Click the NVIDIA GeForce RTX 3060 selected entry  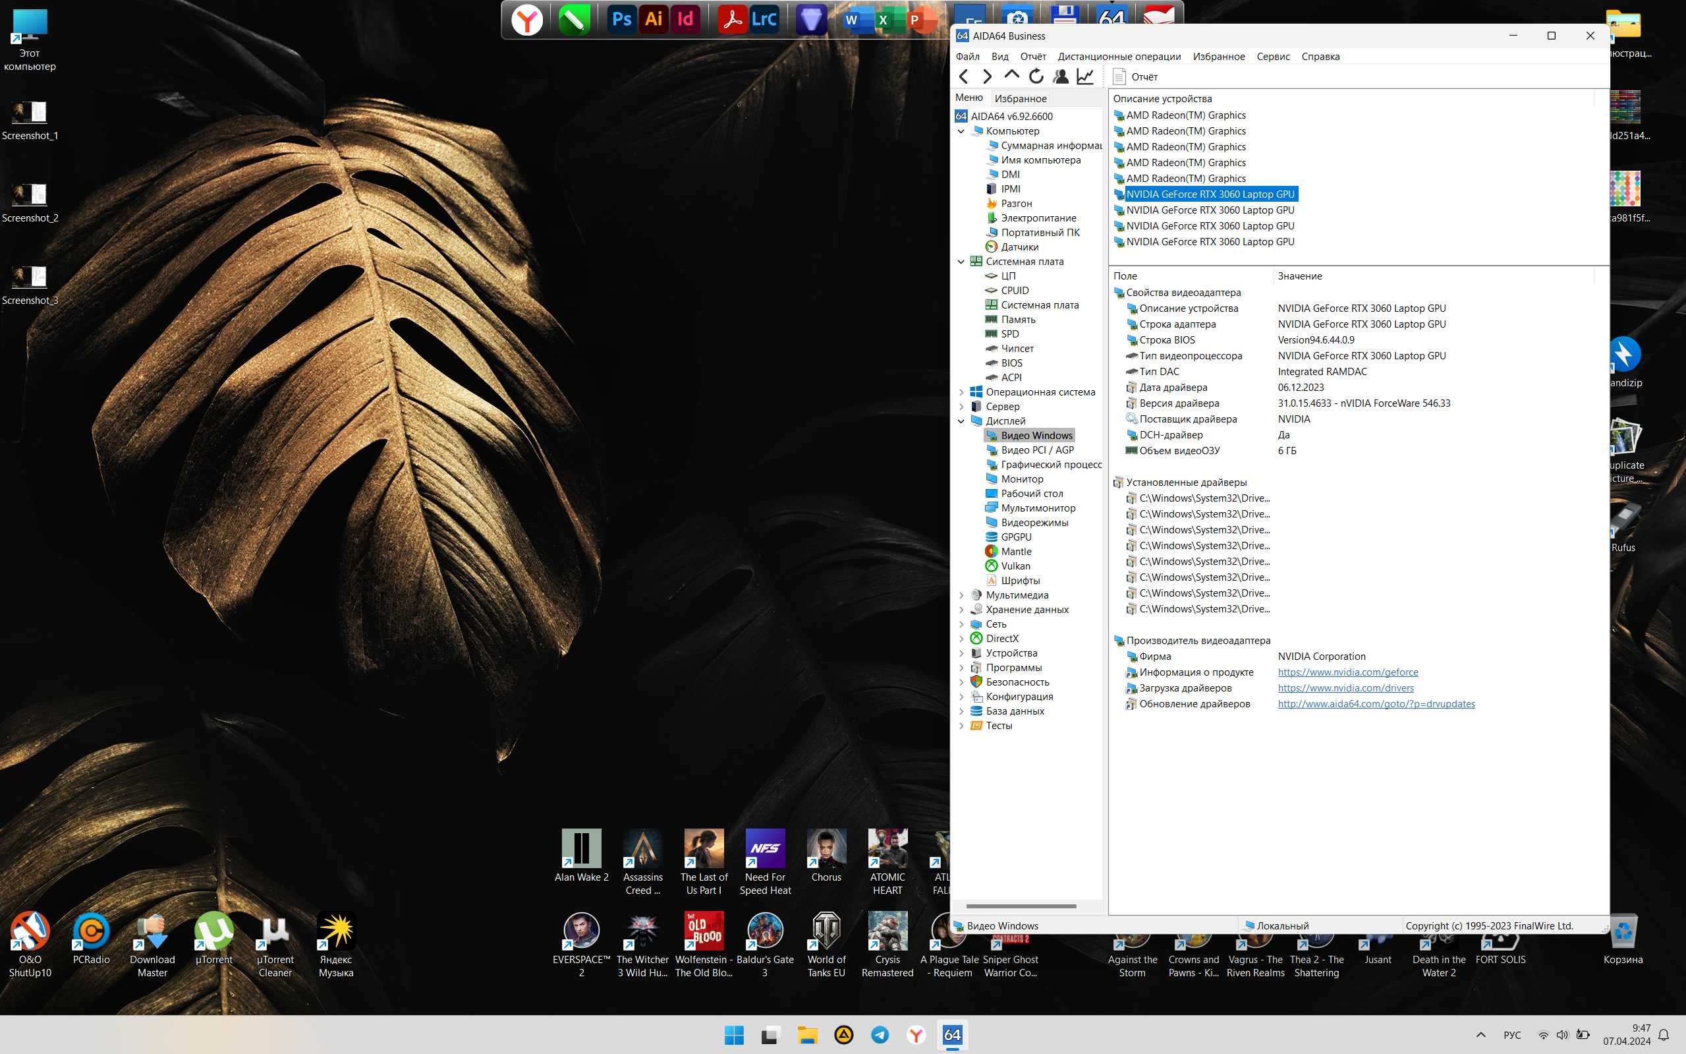point(1209,193)
